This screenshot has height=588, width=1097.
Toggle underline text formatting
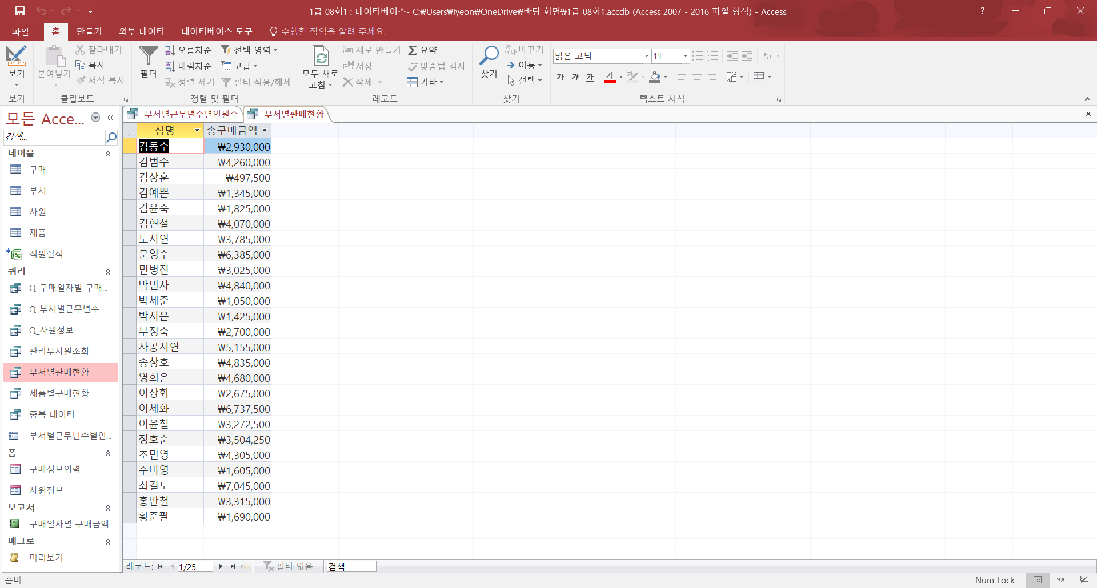coord(590,76)
